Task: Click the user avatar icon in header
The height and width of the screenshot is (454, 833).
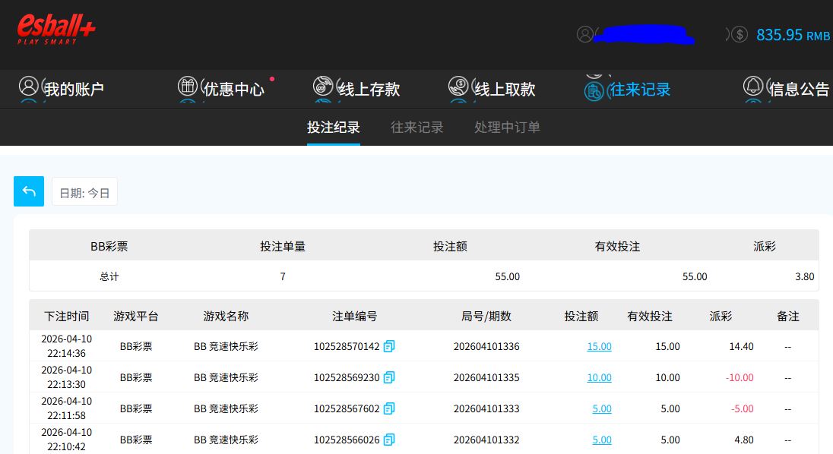Action: tap(584, 34)
